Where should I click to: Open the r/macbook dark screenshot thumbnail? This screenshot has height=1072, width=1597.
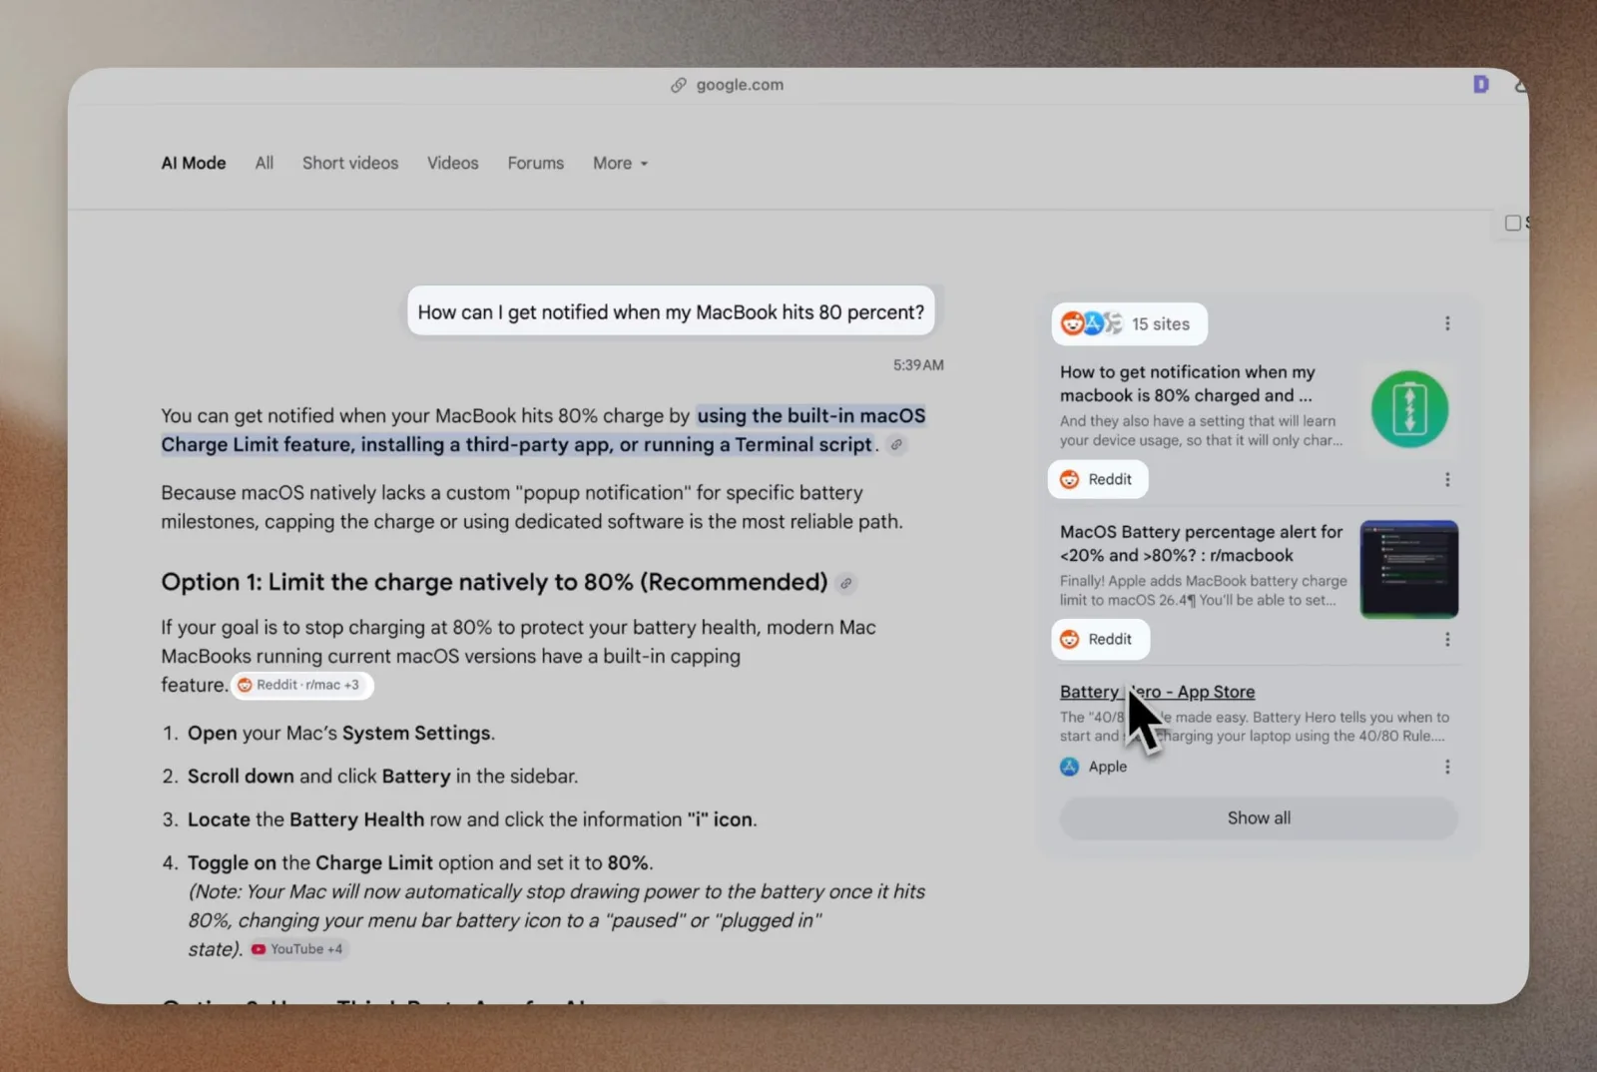(1409, 569)
